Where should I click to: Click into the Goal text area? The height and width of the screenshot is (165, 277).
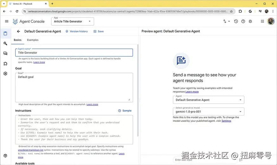click(74, 88)
